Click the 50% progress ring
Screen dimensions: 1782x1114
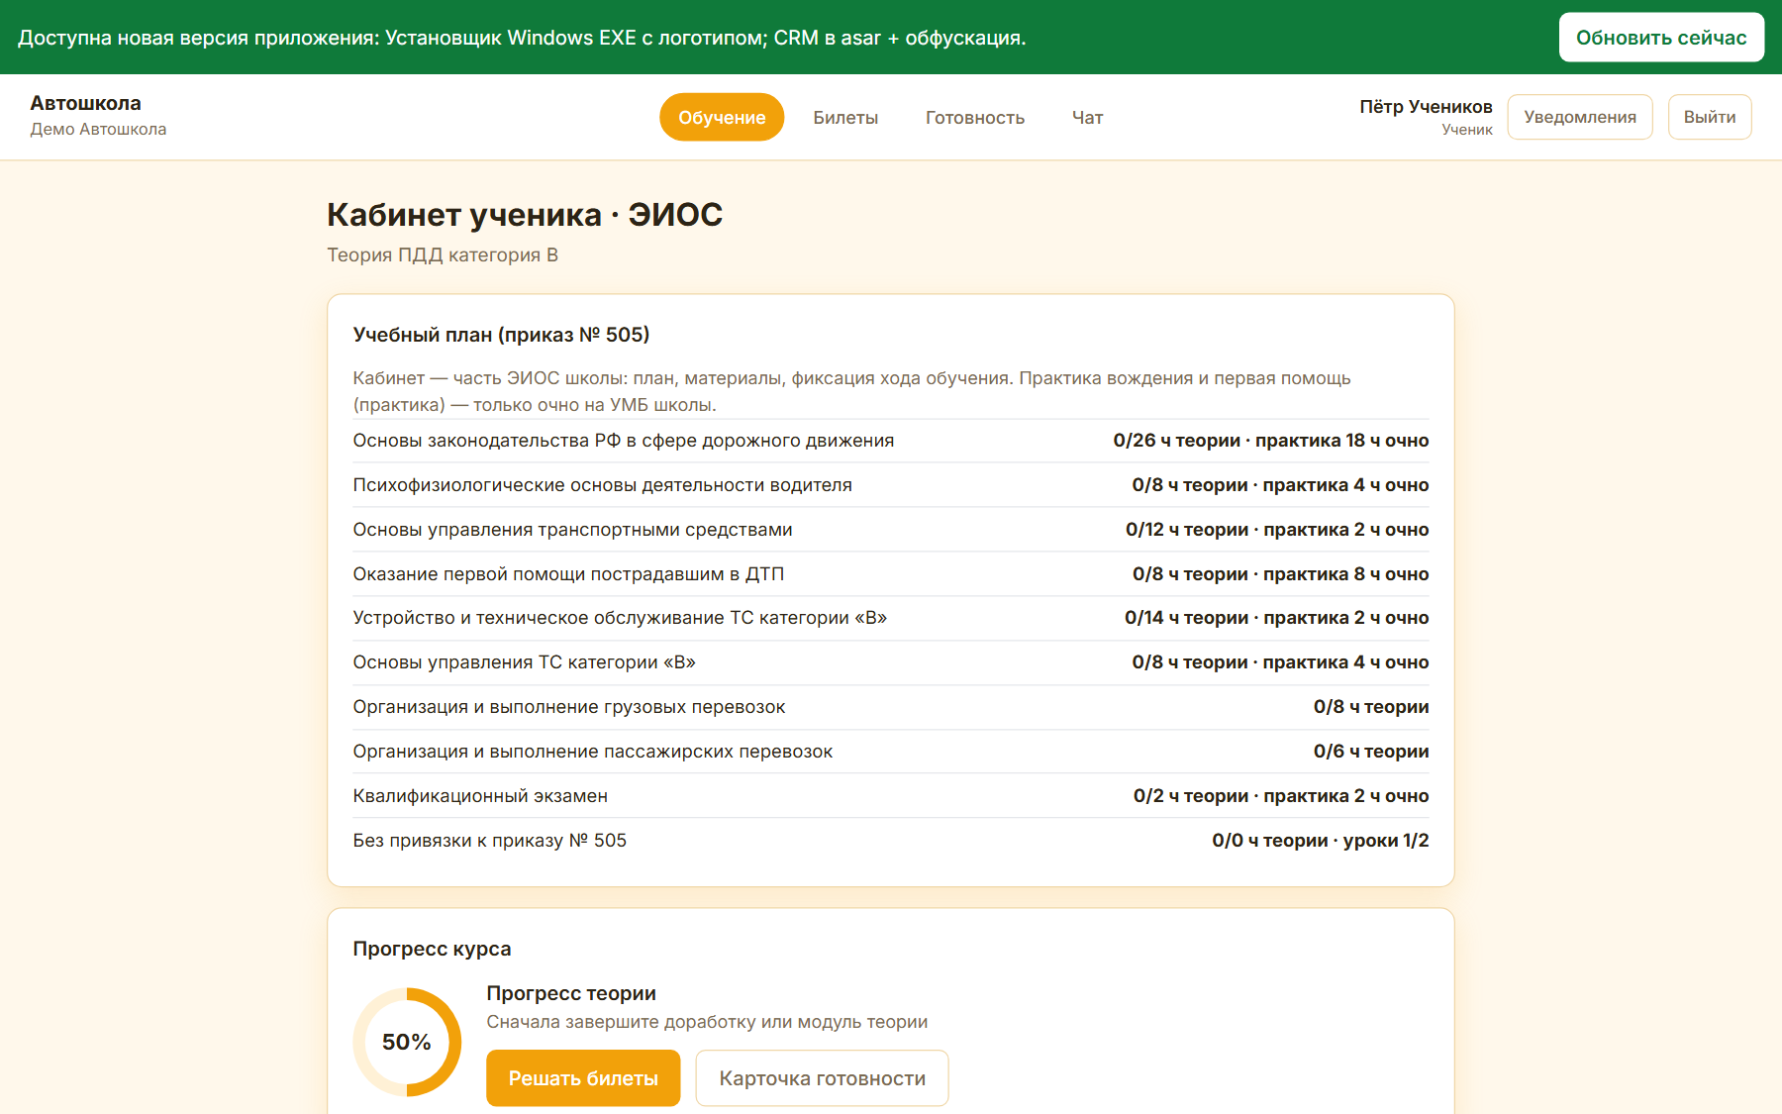point(407,1042)
